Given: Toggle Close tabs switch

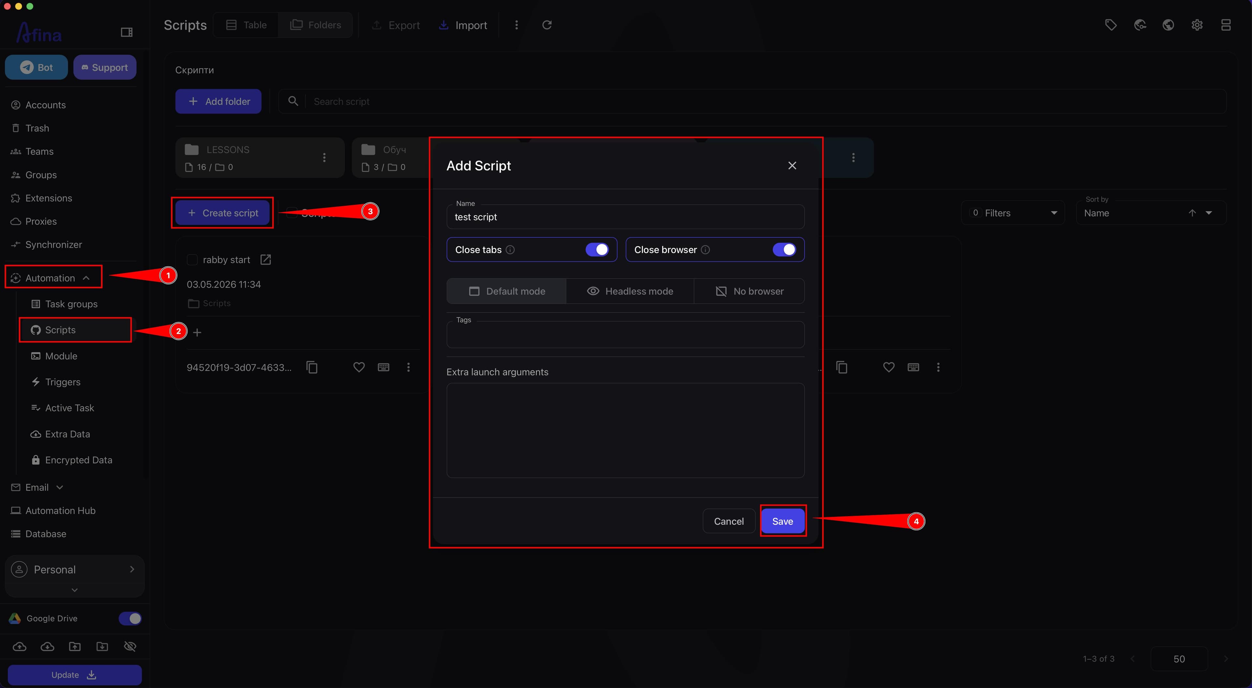Looking at the screenshot, I should pyautogui.click(x=597, y=250).
